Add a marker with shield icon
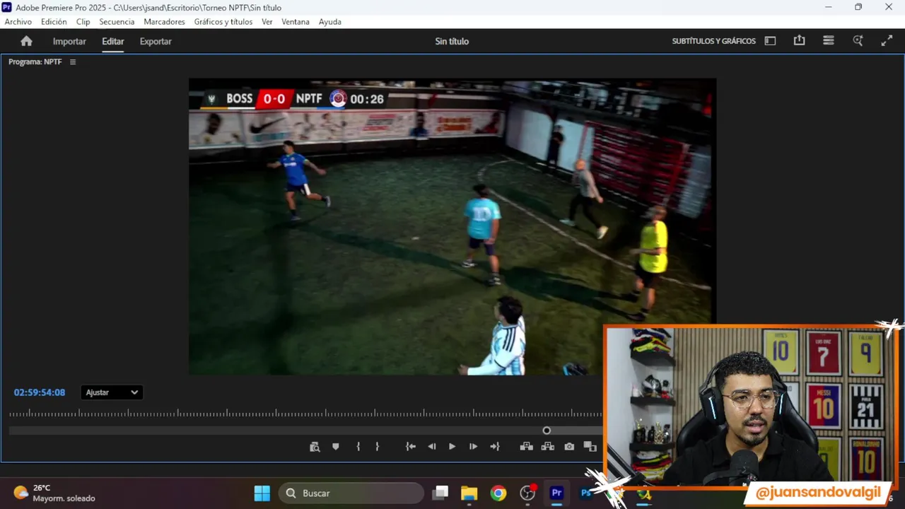905x509 pixels. point(336,447)
